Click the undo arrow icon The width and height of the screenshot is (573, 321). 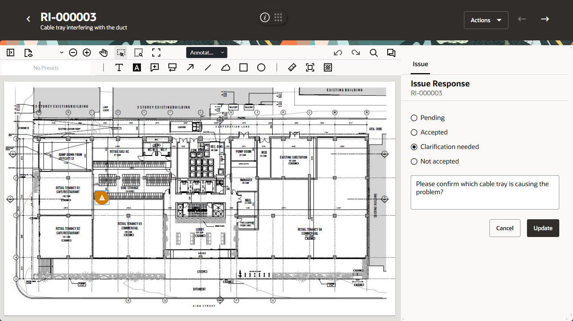click(x=338, y=52)
